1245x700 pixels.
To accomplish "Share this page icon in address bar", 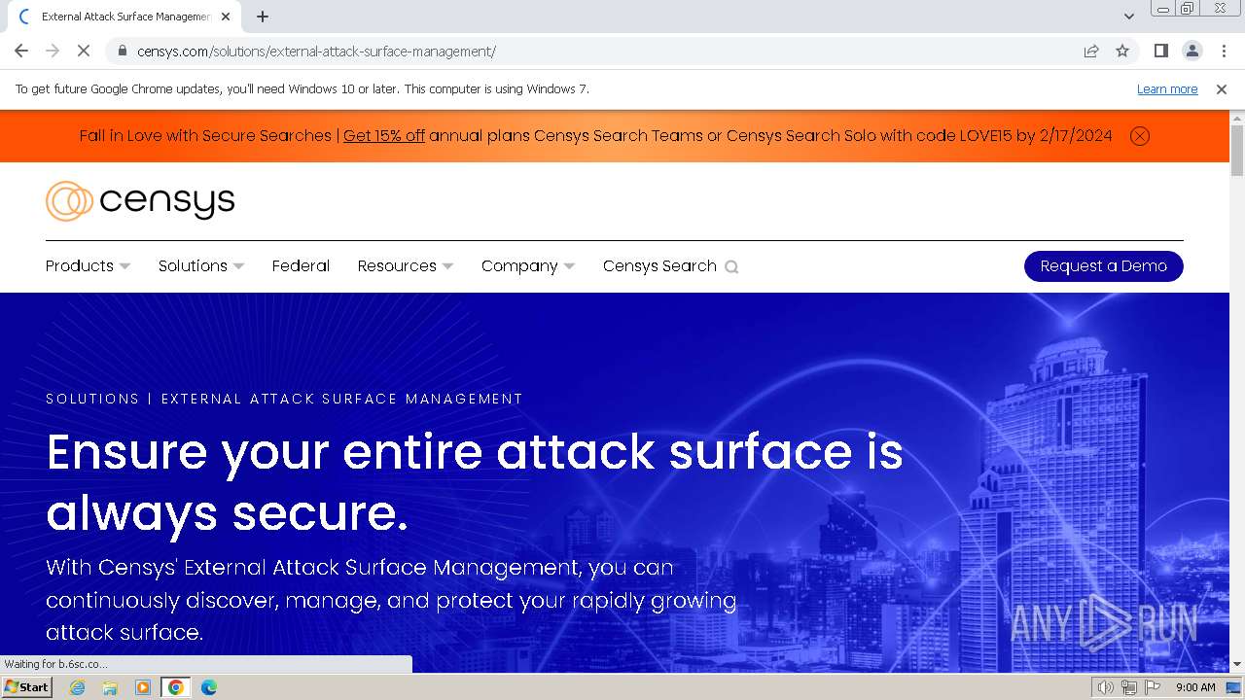I will click(x=1091, y=51).
